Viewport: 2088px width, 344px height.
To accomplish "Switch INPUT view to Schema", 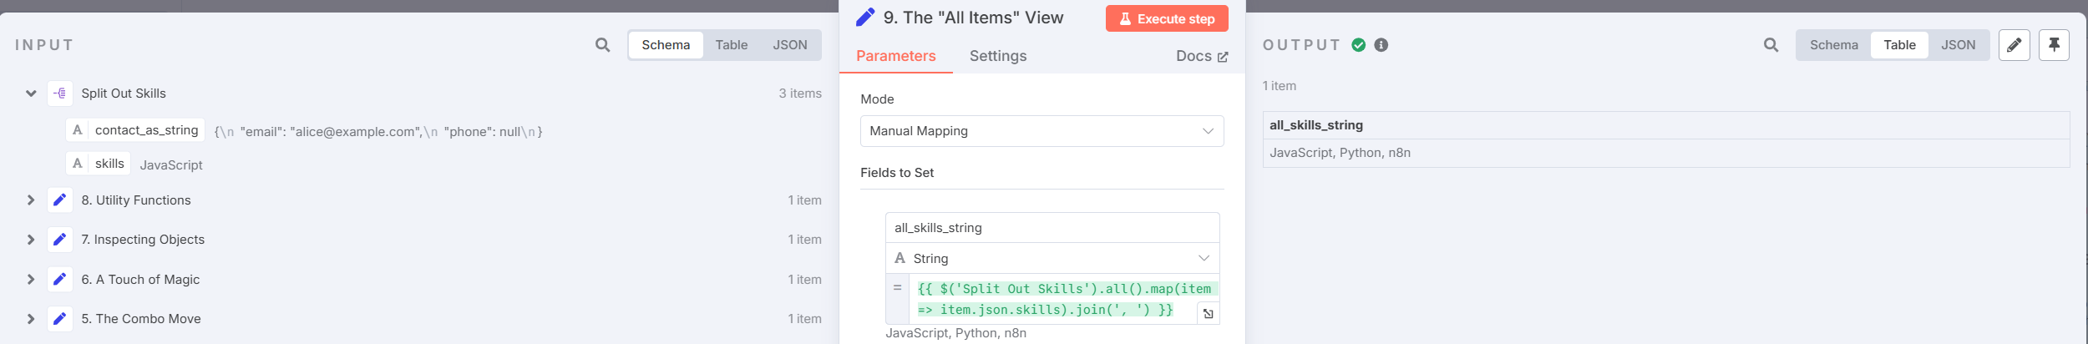I will pyautogui.click(x=666, y=45).
